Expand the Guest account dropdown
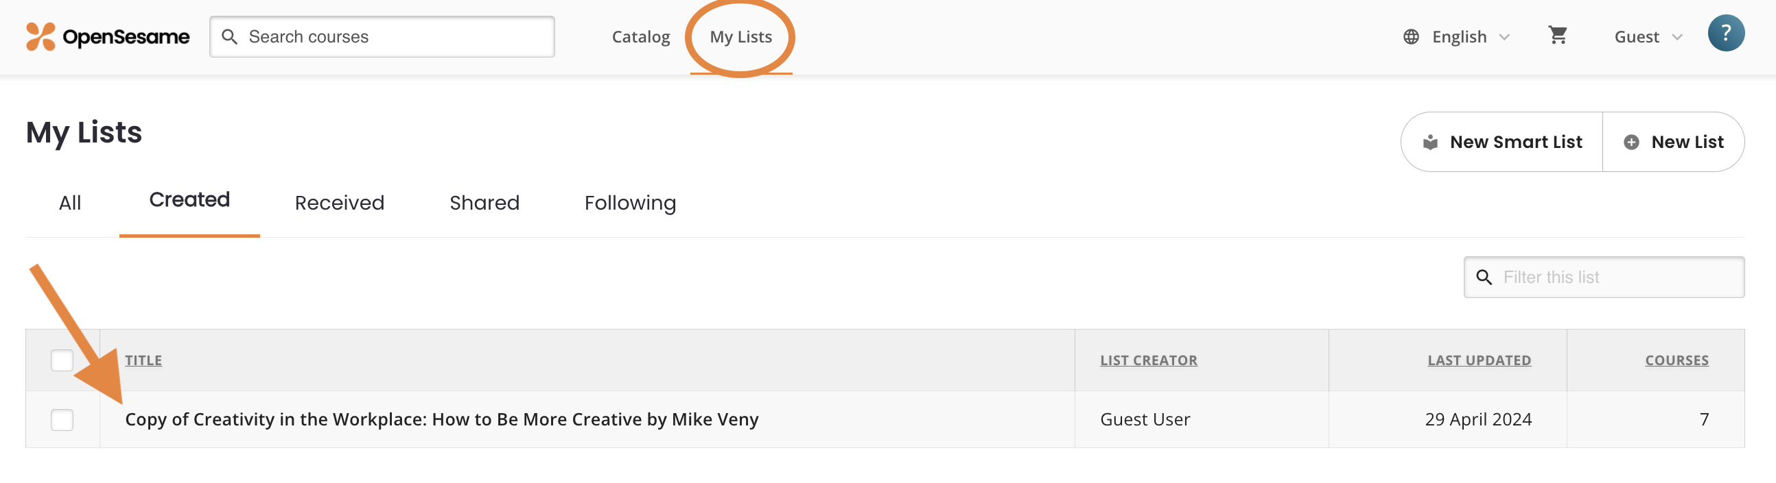 1648,36
